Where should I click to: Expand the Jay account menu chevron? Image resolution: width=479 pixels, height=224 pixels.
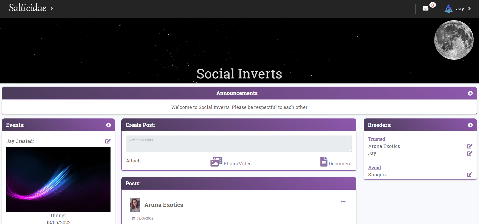[470, 8]
